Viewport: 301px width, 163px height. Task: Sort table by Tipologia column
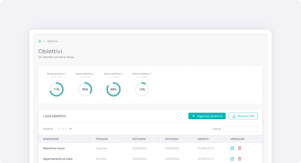[126, 139]
